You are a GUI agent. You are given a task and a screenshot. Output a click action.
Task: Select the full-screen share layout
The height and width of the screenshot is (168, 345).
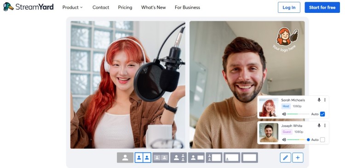point(250,158)
